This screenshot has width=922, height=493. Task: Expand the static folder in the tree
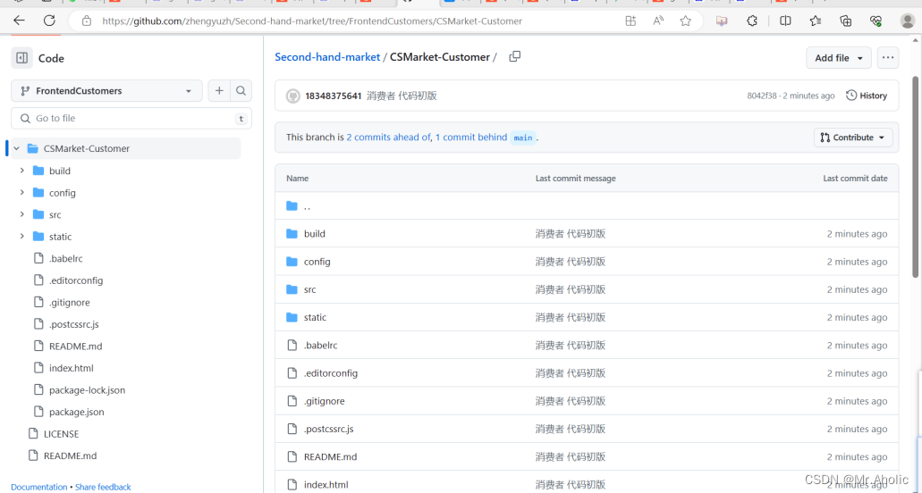[22, 237]
